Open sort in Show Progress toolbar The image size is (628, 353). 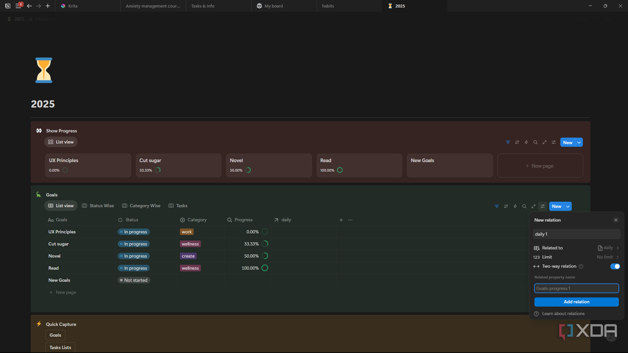coord(517,142)
